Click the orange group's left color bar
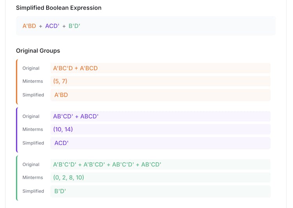Image resolution: width=293 pixels, height=208 pixels. pos(17,82)
